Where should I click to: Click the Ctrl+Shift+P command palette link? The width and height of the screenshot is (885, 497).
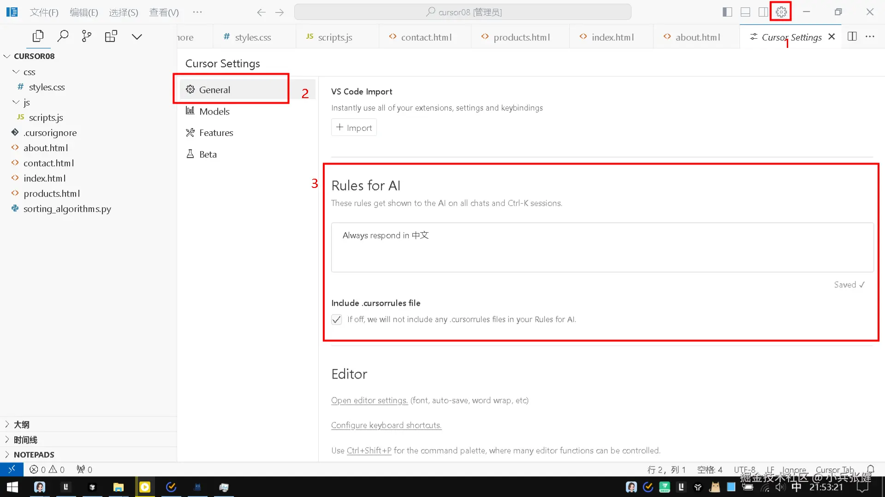369,450
